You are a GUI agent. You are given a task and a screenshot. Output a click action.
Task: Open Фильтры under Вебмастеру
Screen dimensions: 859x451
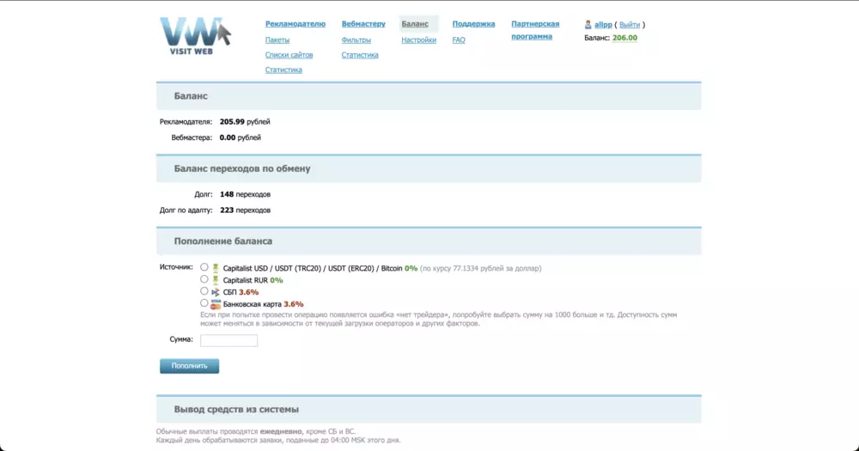pos(356,40)
